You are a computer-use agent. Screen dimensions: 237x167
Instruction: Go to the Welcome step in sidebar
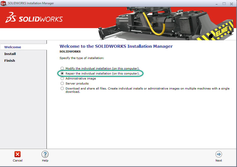click(13, 47)
